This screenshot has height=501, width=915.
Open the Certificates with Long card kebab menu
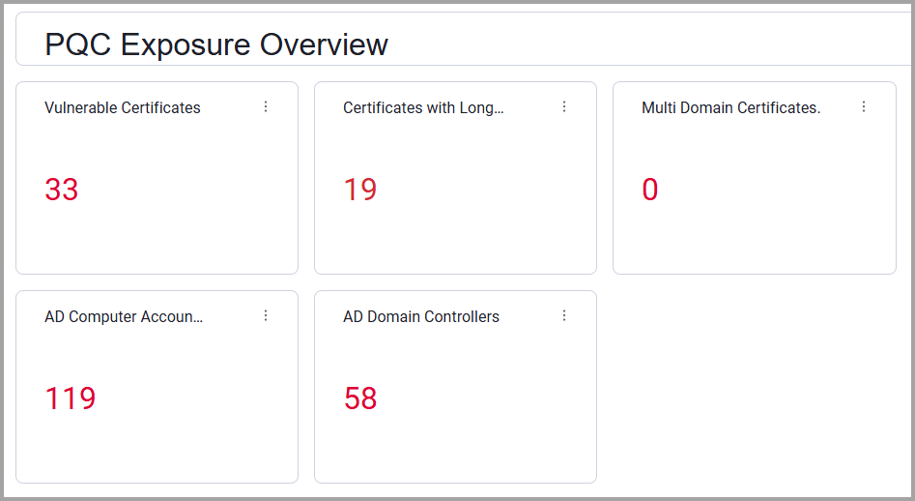coord(564,106)
